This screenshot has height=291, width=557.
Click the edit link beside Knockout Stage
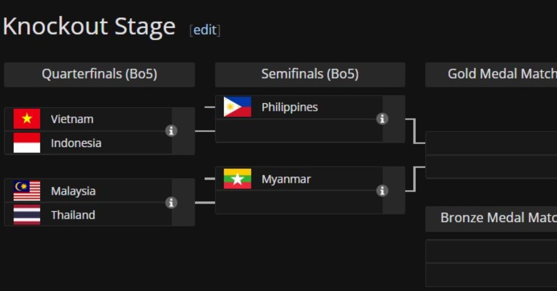205,30
